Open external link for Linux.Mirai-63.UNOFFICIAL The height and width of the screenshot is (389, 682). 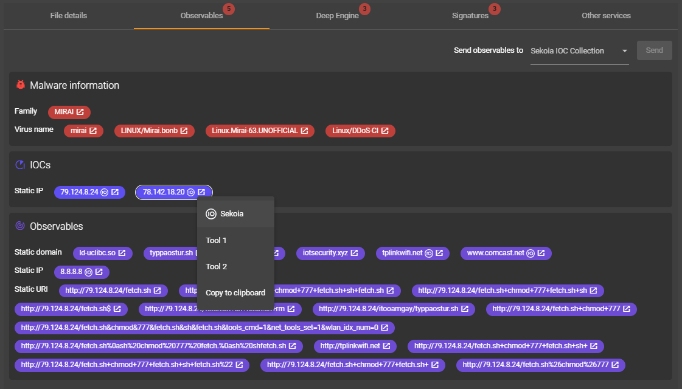pyautogui.click(x=304, y=131)
